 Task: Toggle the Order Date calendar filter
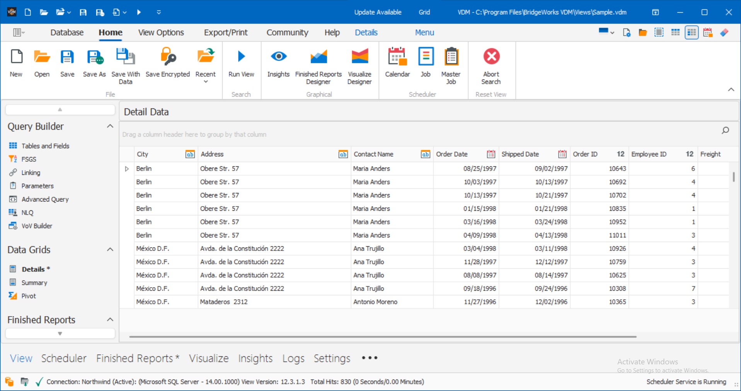click(x=491, y=154)
